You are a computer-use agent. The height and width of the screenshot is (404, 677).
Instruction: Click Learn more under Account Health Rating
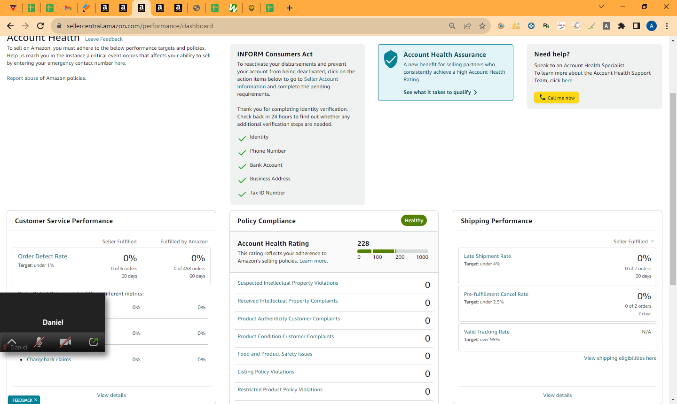point(313,261)
